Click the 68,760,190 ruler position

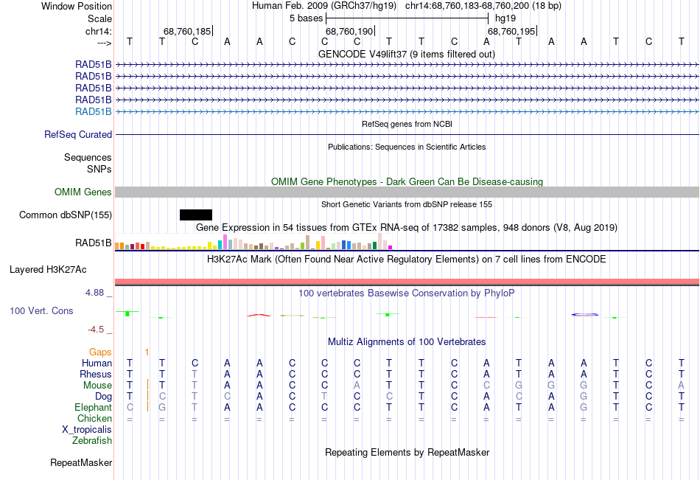349,31
